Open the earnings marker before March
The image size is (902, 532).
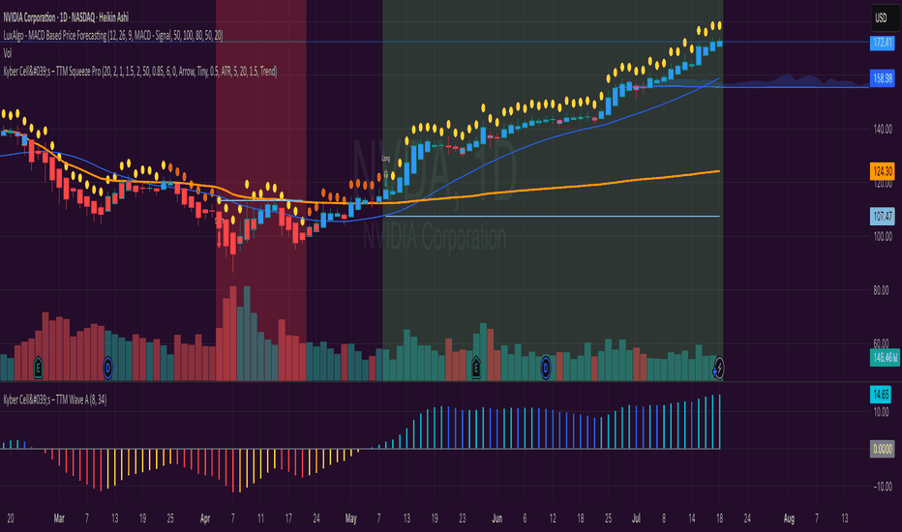click(38, 367)
